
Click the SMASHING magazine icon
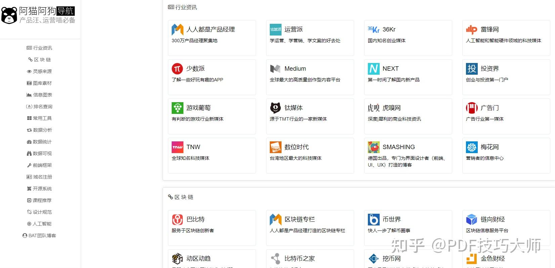click(374, 147)
